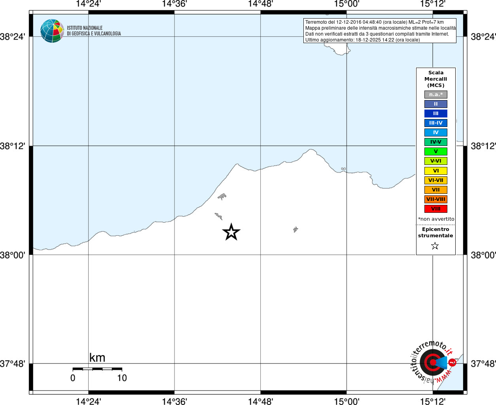Click the *non avvertito footnote
The height and width of the screenshot is (405, 496).
tap(436, 219)
